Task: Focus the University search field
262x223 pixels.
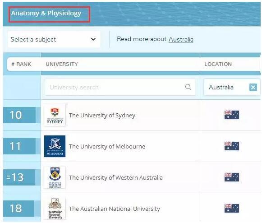Action: tap(120, 87)
